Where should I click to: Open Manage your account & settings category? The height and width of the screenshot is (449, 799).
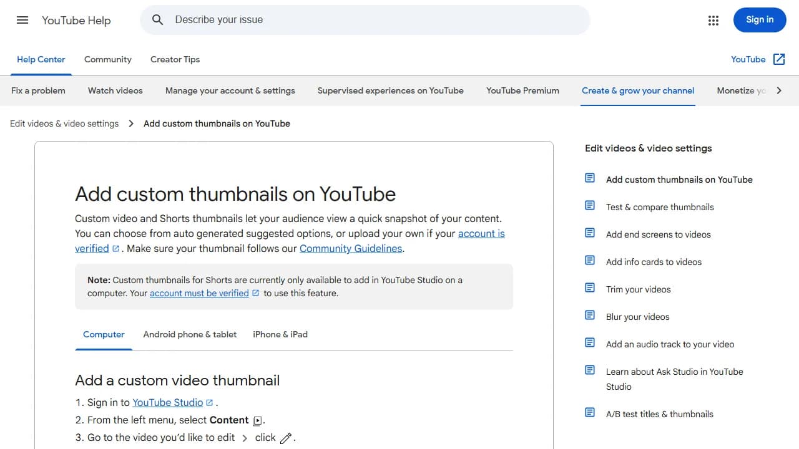230,91
